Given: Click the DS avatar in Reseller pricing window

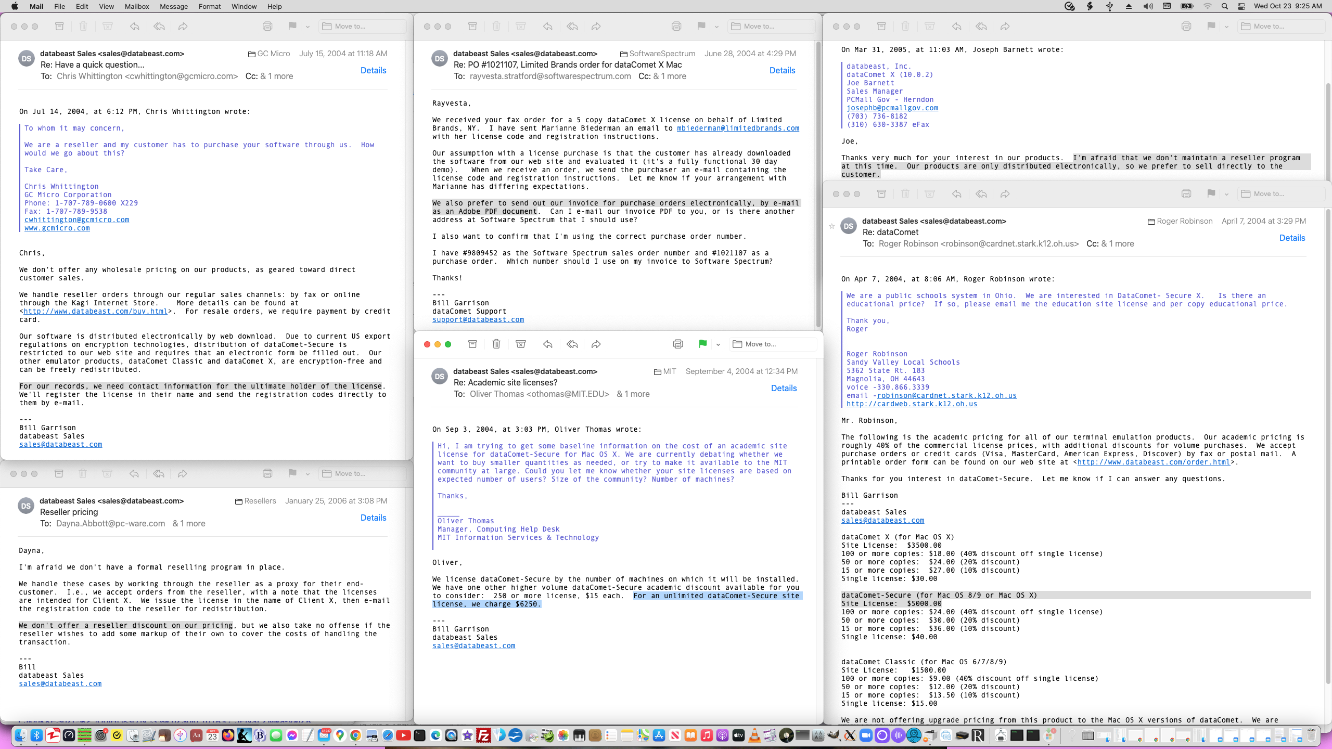Looking at the screenshot, I should pos(26,506).
